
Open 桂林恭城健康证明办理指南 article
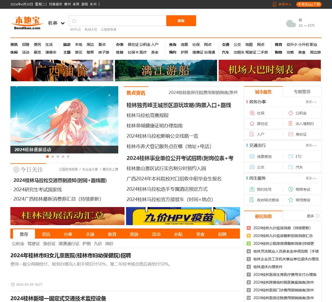[x=155, y=126]
